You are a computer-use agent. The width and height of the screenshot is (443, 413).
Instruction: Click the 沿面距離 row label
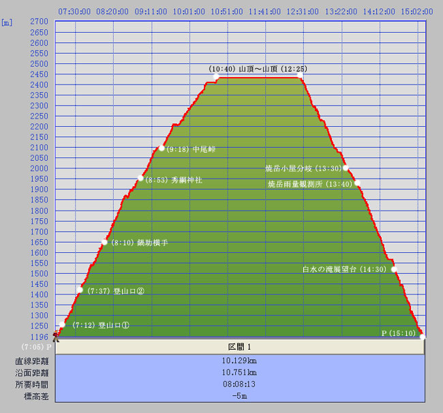pyautogui.click(x=32, y=373)
